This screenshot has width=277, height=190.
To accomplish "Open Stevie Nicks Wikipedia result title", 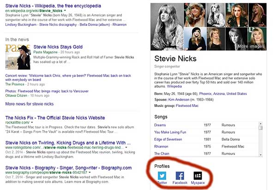I will 53,6.
